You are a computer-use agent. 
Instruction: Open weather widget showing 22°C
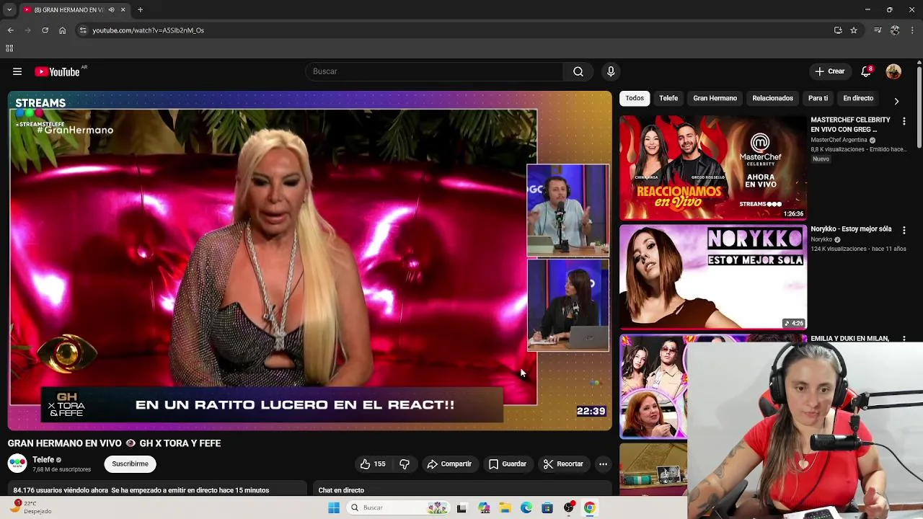32,507
